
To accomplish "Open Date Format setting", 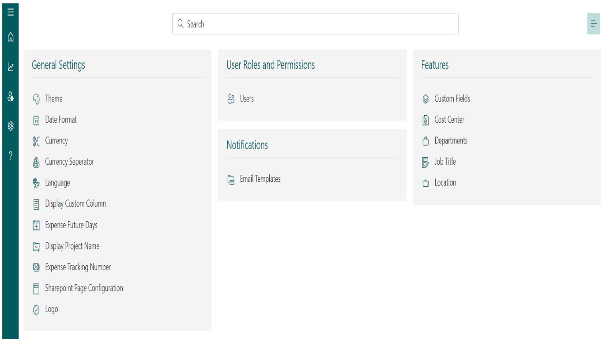I will coord(61,120).
